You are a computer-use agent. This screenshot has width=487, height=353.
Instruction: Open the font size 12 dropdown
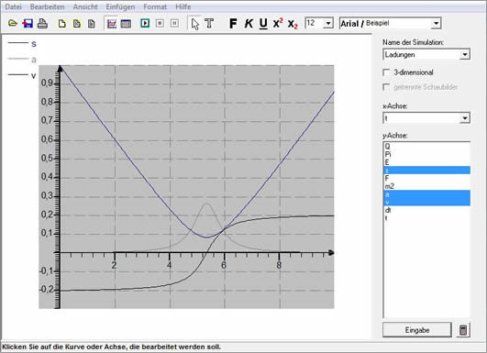click(x=328, y=23)
